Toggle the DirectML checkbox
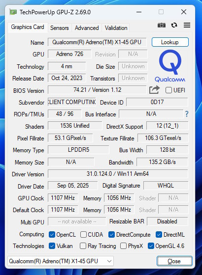The width and height of the screenshot is (202, 275). point(159,235)
